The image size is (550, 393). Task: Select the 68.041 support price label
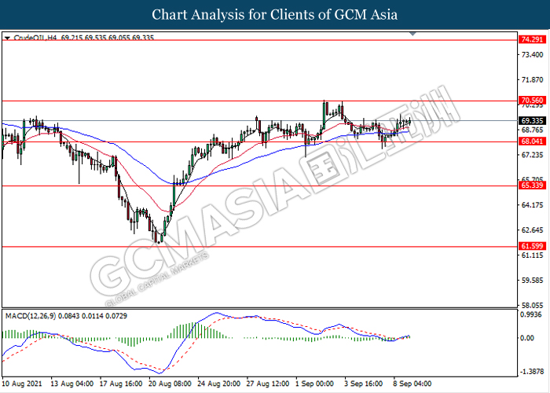click(x=531, y=142)
